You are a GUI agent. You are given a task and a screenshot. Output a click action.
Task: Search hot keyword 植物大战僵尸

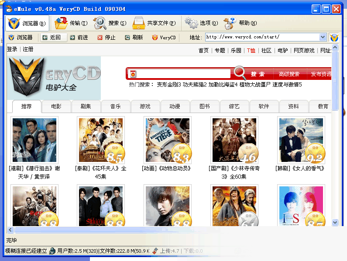[x=255, y=85]
